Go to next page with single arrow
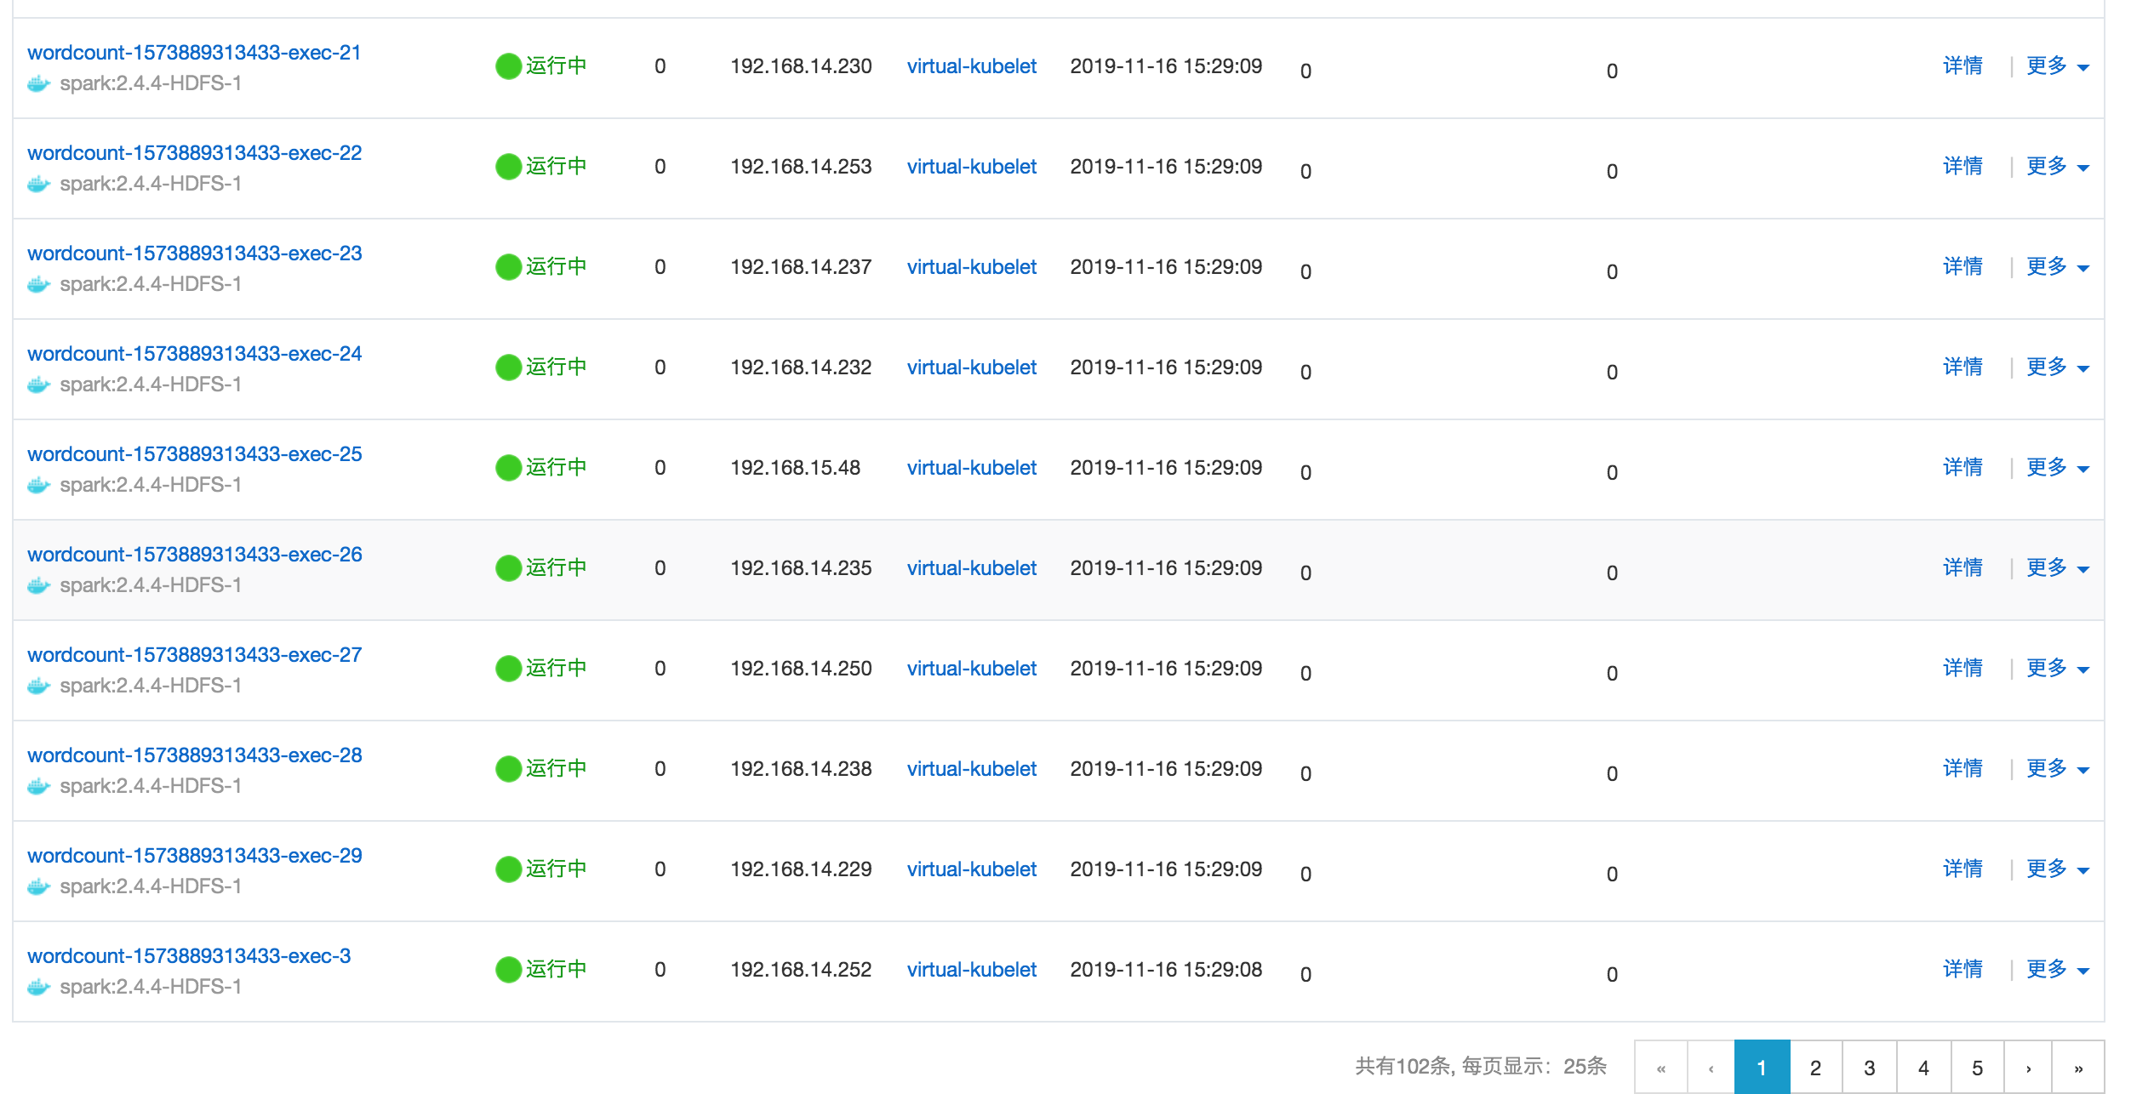This screenshot has width=2131, height=1094. pos(2028,1068)
